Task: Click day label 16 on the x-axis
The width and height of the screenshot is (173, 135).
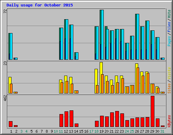Action: [x=86, y=131]
